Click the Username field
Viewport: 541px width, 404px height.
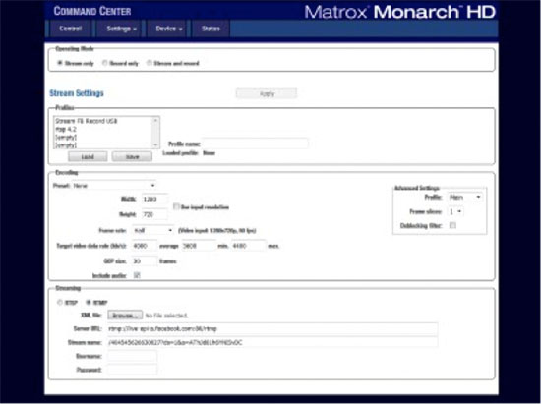click(132, 356)
